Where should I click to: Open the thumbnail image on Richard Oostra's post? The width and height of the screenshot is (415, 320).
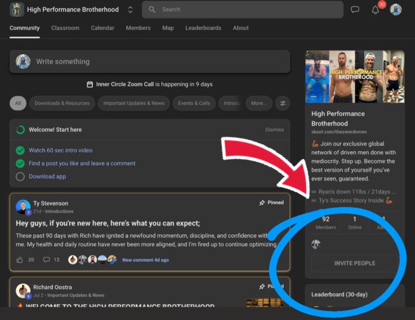[264, 303]
